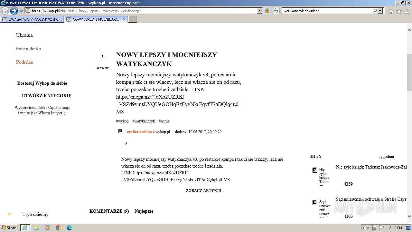Screen dimensions: 412x232
Task: Open the Windows Start menu
Action: point(9,228)
